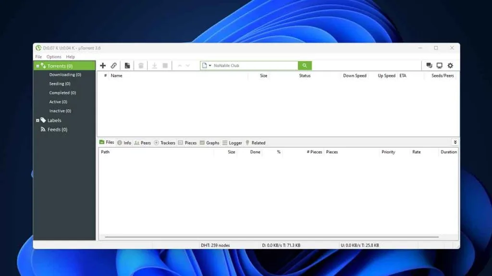Click the Path column header in Files
Screen dimensions: 492x276
pos(105,152)
